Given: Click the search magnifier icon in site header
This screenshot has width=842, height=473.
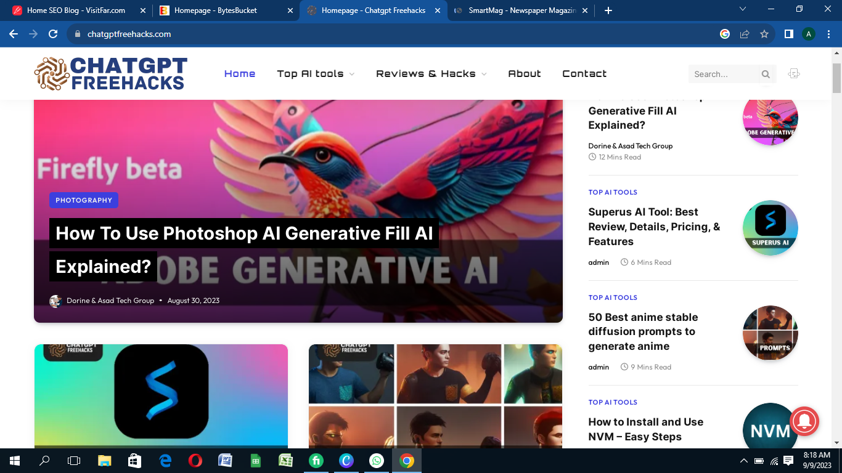Looking at the screenshot, I should tap(766, 75).
